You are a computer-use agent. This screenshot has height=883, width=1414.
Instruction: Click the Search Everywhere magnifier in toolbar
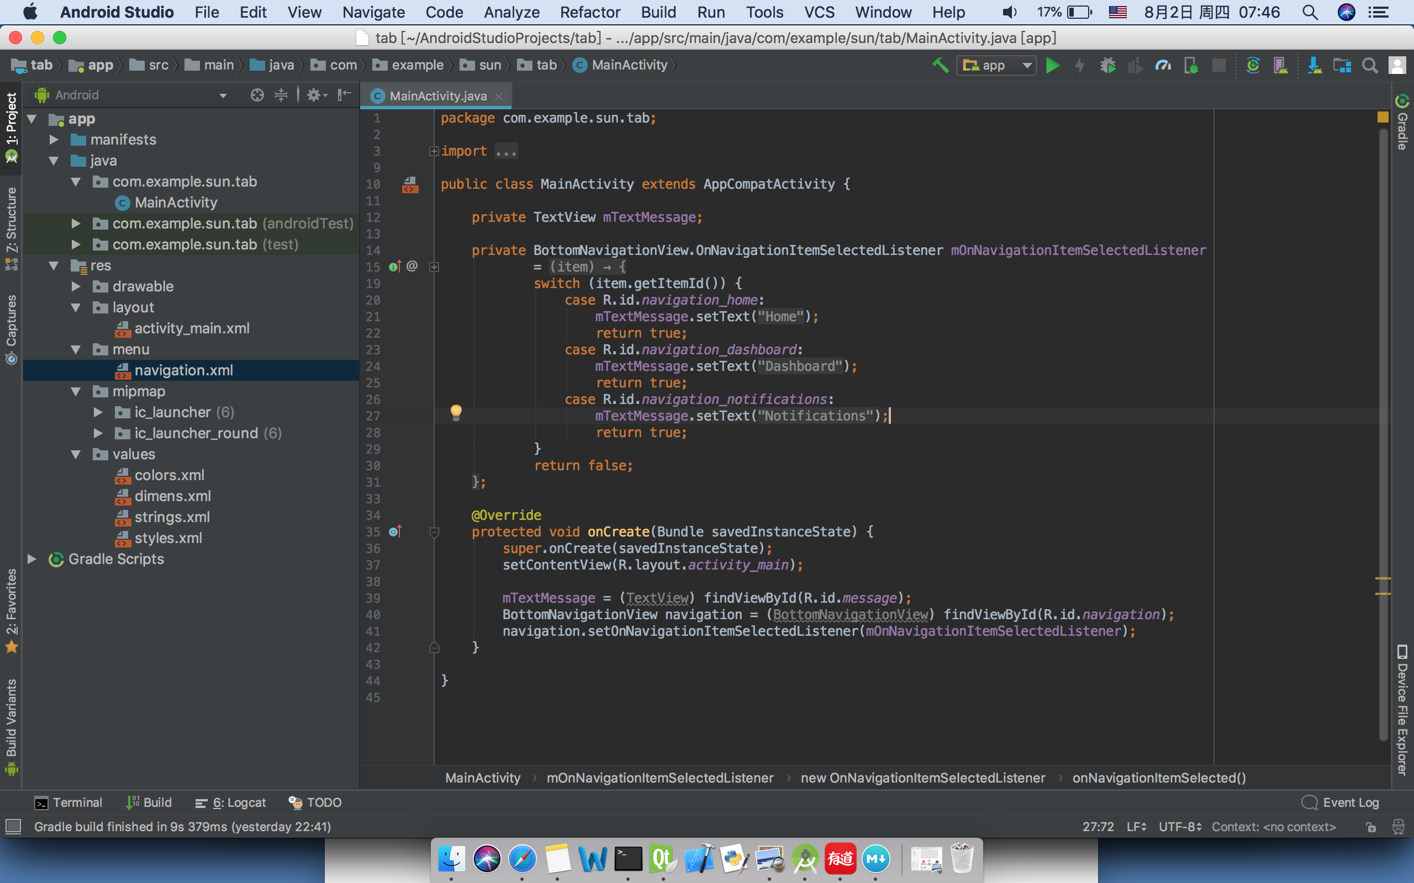(x=1370, y=66)
